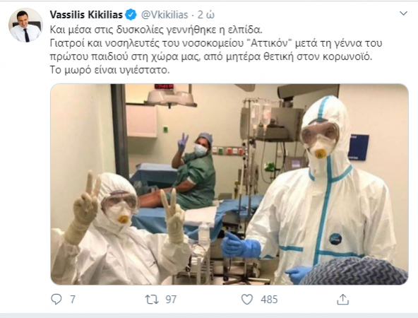Click the last line 'Το μωρό είναι υγιέστατο'

tap(110, 70)
